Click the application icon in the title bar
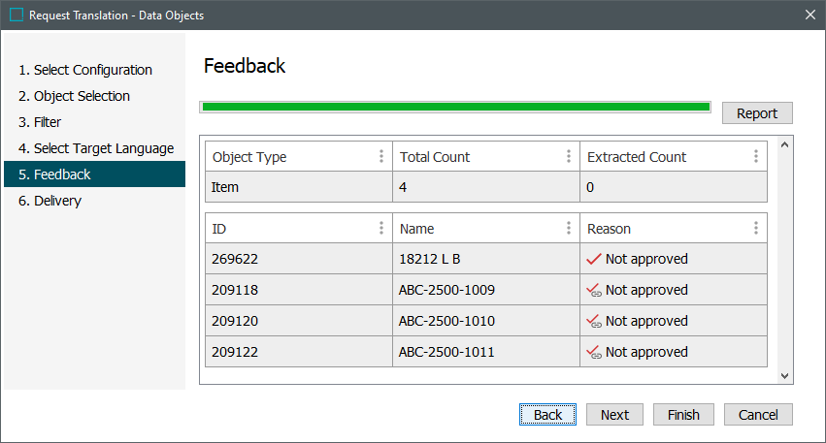 pos(16,16)
